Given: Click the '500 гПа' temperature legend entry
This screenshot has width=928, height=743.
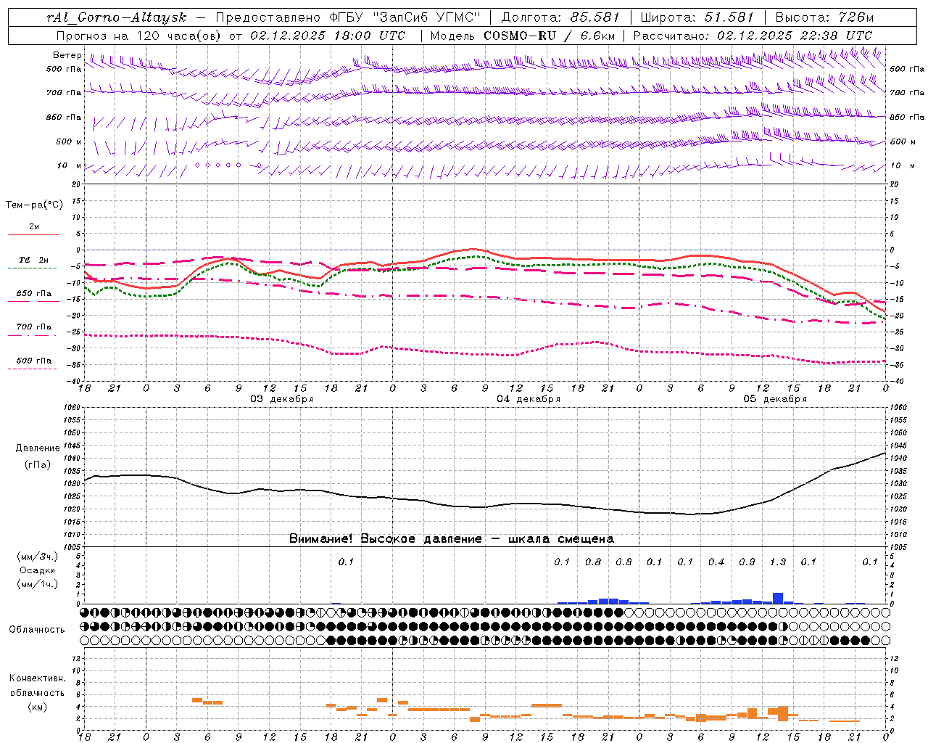Looking at the screenshot, I should tap(34, 361).
